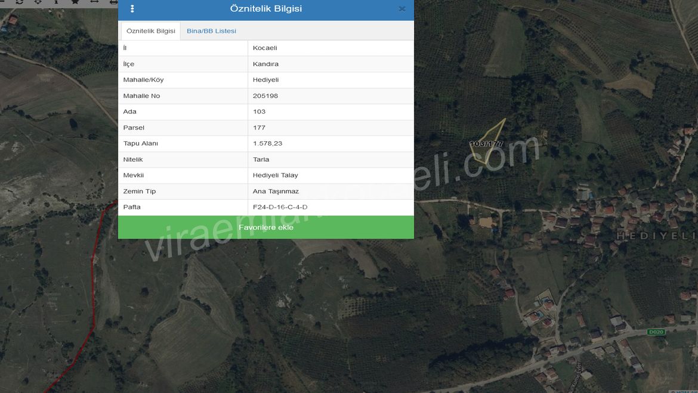Select the double-arrow measure tool in top toolbar

94,2
